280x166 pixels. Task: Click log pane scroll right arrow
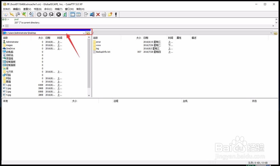tap(273, 26)
